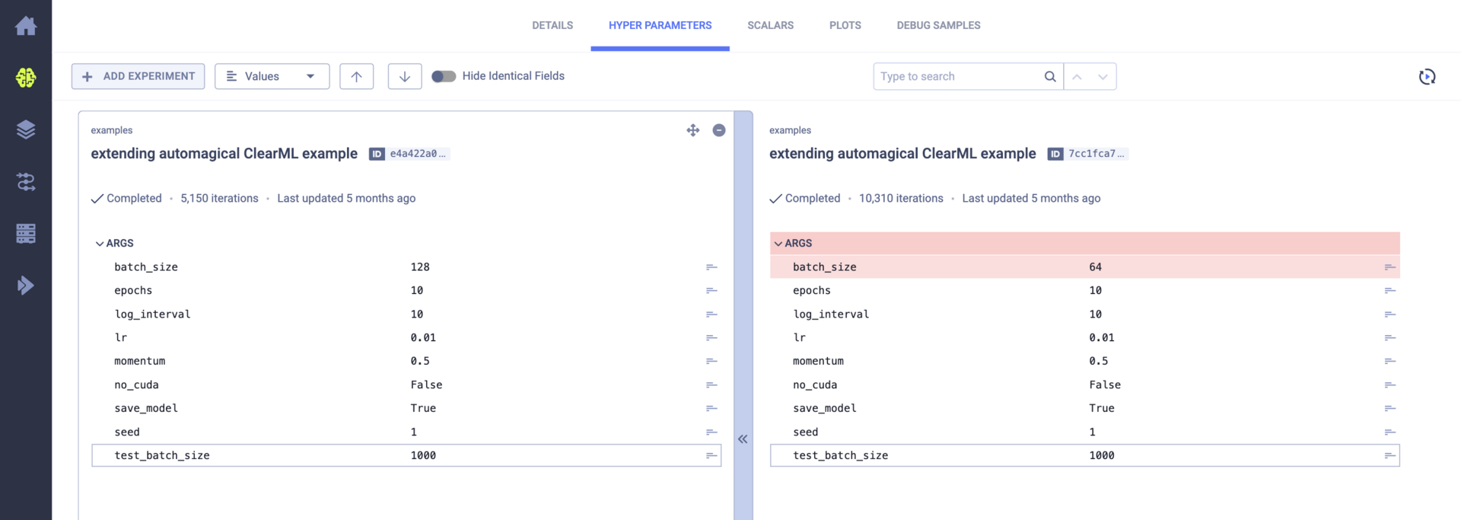This screenshot has height=520, width=1461.
Task: Click the 5,150 iterations text
Action: coord(219,199)
